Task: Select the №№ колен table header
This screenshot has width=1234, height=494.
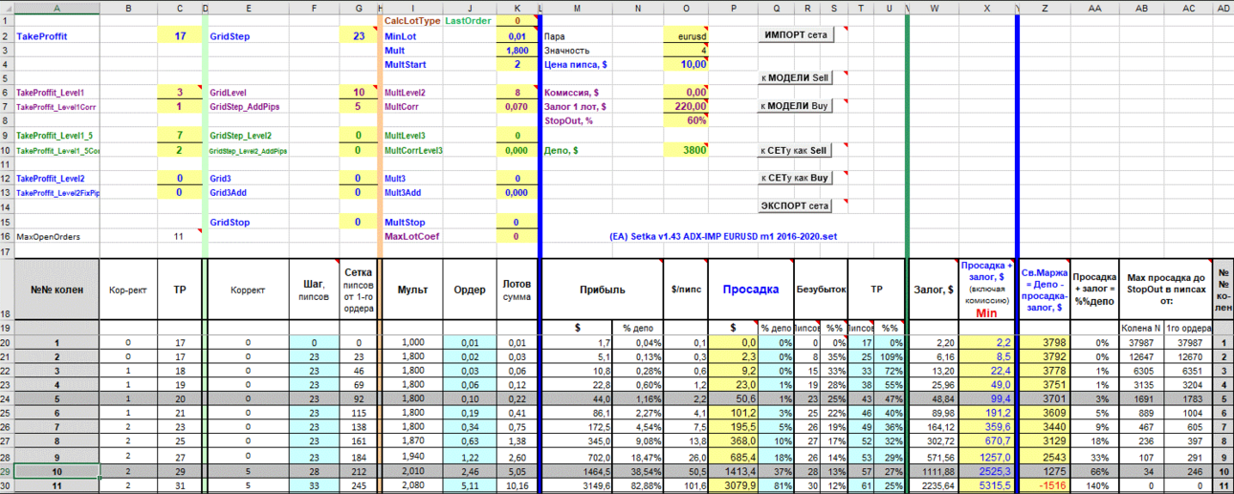Action: point(57,289)
